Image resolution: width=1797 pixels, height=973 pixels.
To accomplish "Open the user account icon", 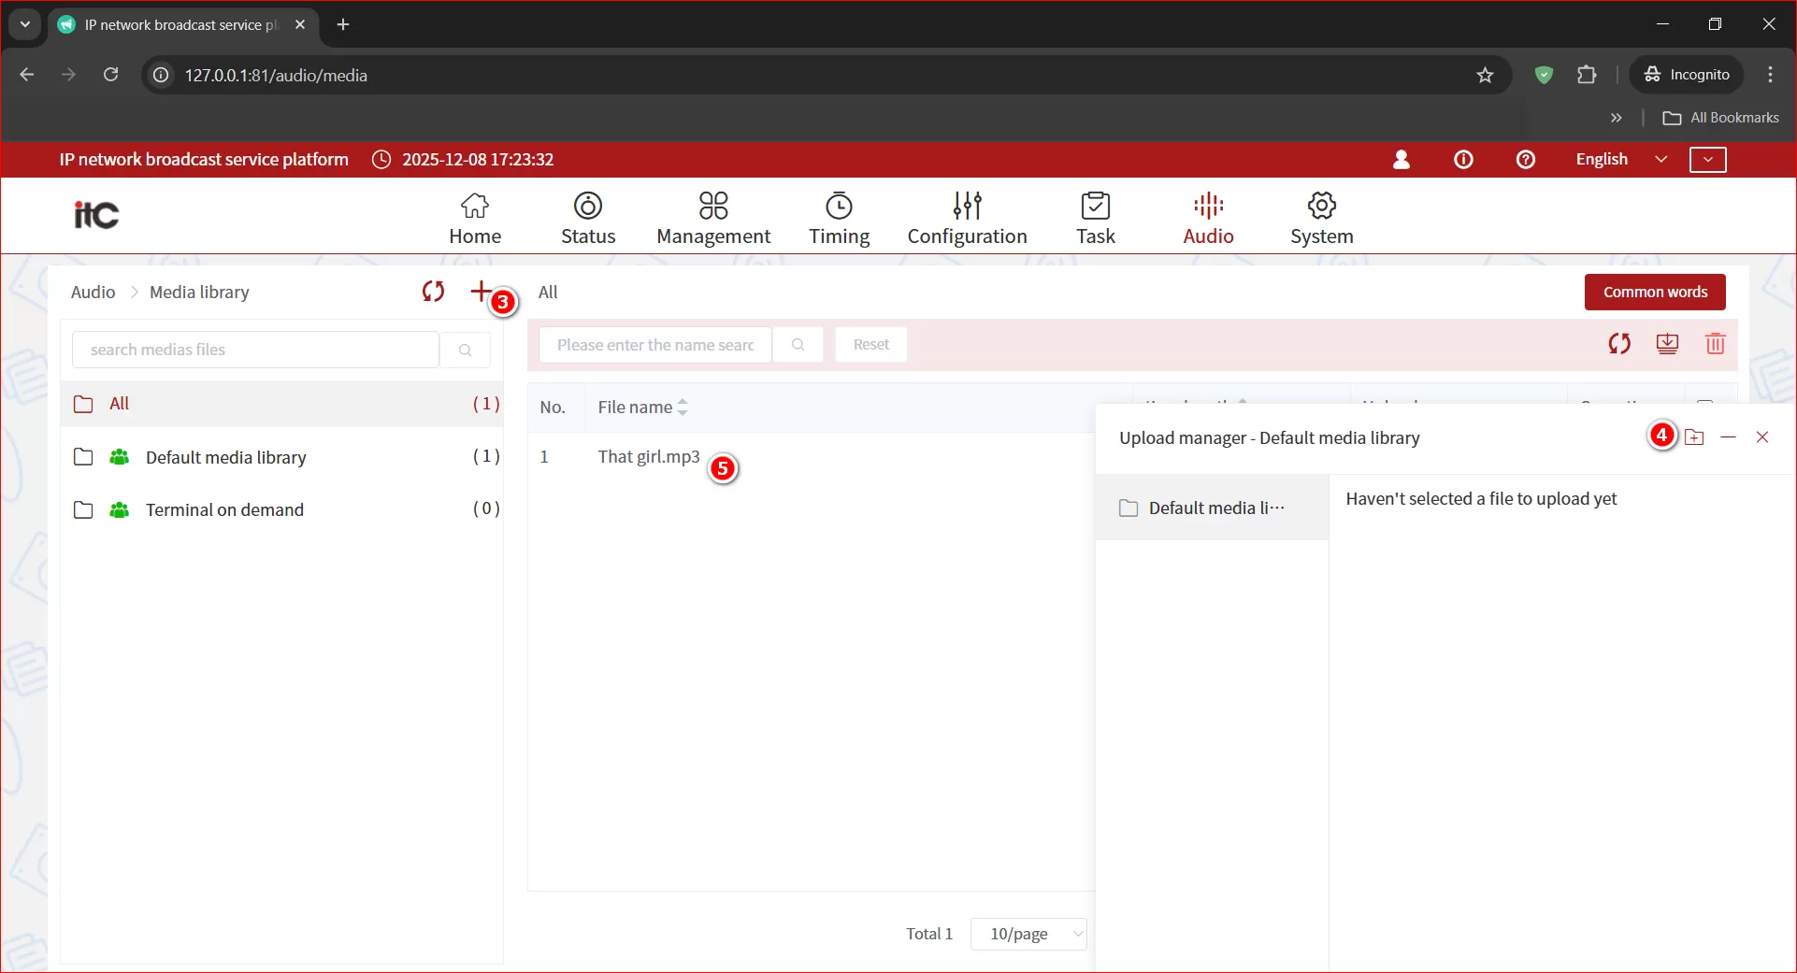I will 1401,160.
